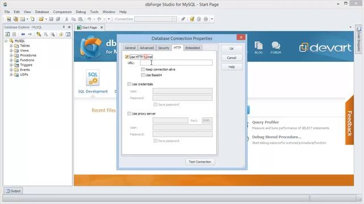The width and height of the screenshot is (364, 204).
Task: Collapse the MySQL root node
Action: 6,41
